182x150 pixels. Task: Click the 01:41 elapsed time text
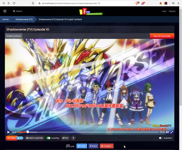tap(14, 132)
